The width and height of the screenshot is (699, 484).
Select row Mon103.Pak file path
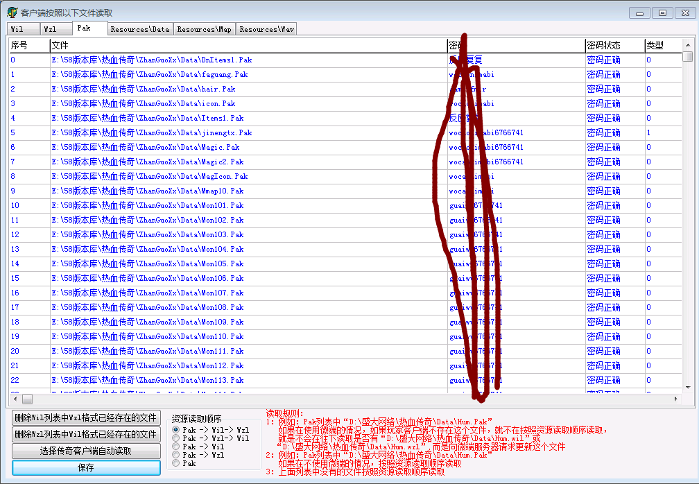148,234
